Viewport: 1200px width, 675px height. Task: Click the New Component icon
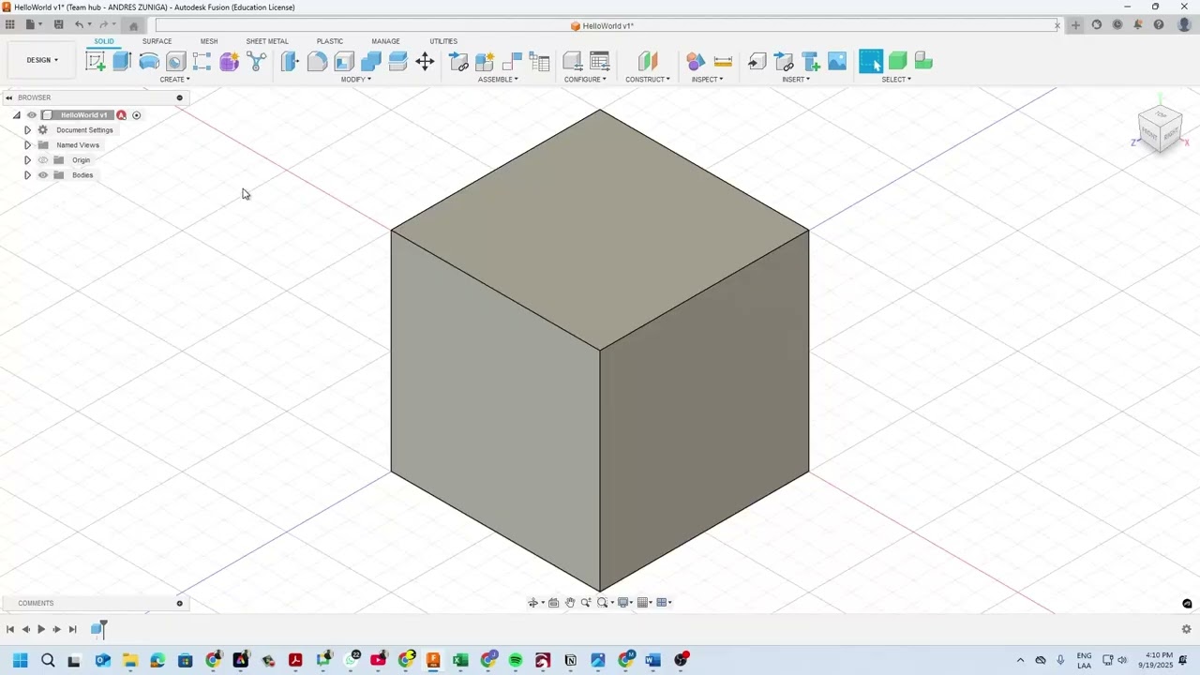point(485,62)
